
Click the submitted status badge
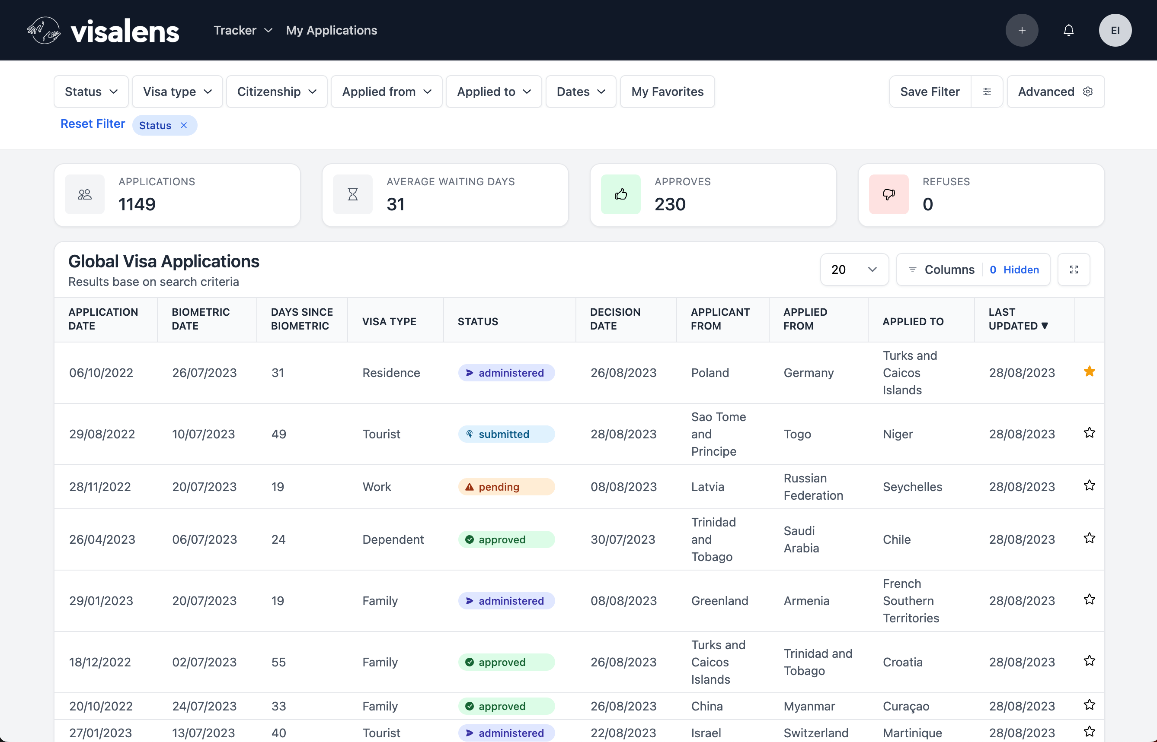[506, 434]
